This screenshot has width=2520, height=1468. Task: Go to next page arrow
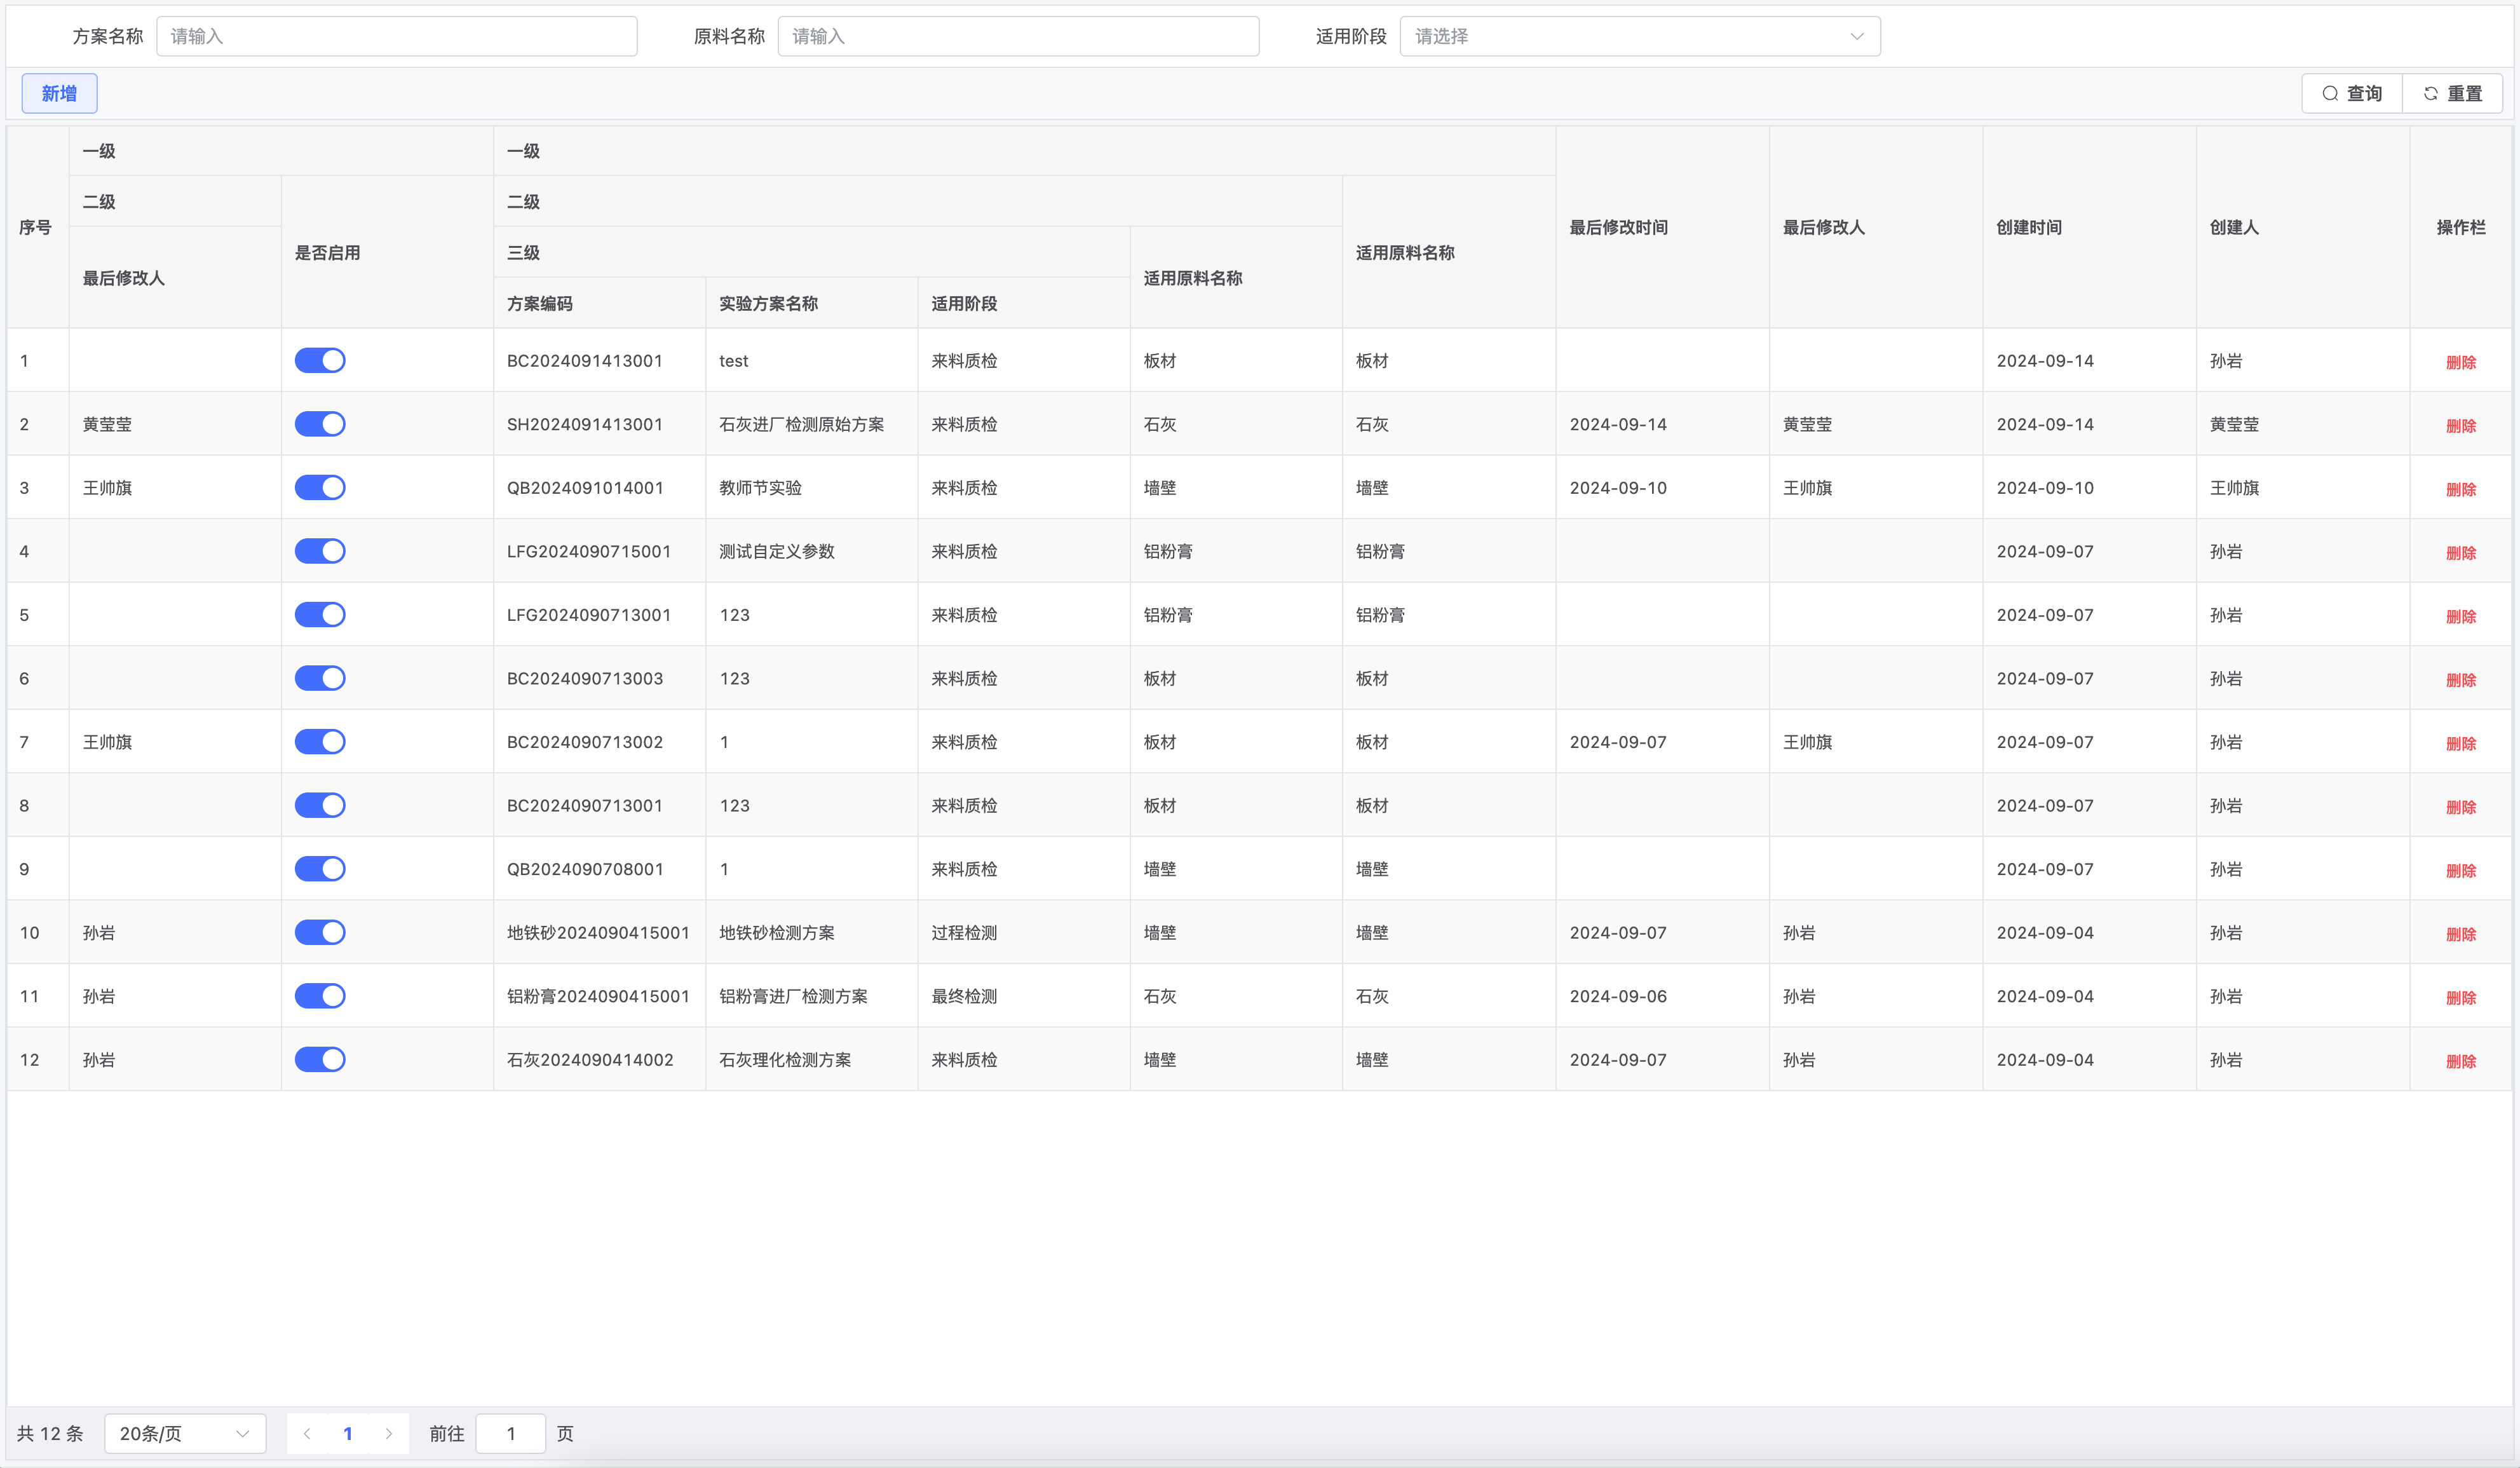click(x=389, y=1433)
